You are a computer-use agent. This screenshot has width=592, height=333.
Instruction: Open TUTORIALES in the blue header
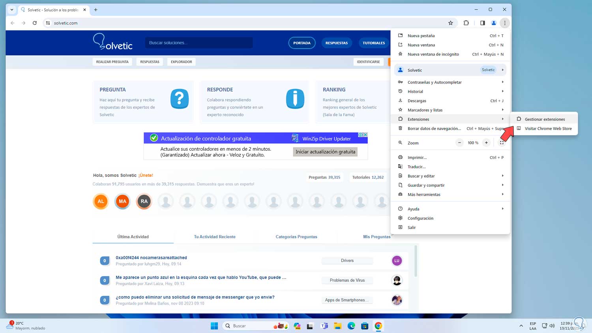[374, 43]
